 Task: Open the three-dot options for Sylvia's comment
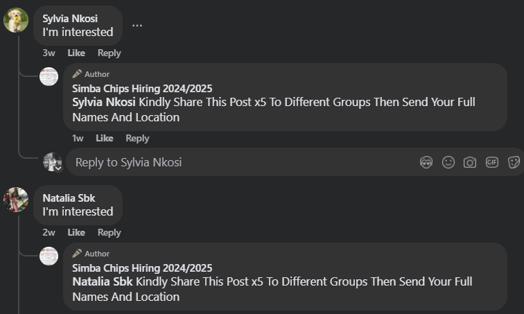(137, 25)
